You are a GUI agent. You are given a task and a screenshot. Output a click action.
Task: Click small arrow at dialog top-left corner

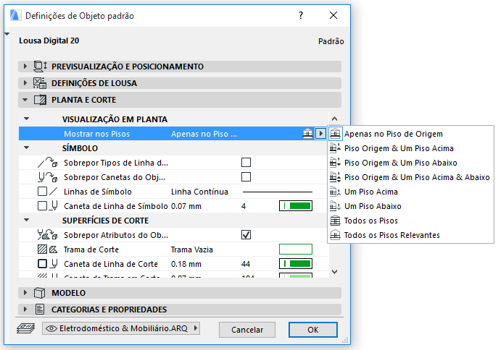click(x=7, y=34)
